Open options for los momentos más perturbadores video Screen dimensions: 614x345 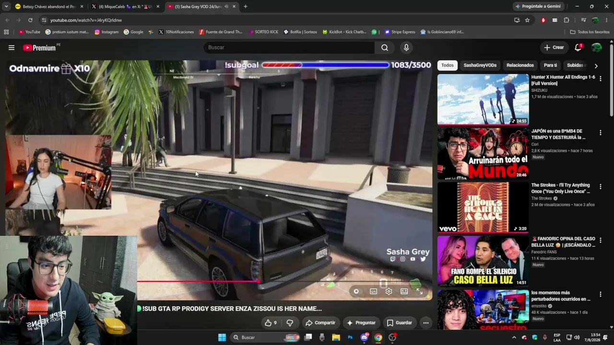tap(600, 294)
